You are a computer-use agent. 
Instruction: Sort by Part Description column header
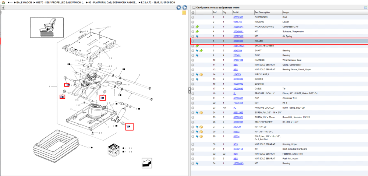pyautogui.click(x=262, y=13)
